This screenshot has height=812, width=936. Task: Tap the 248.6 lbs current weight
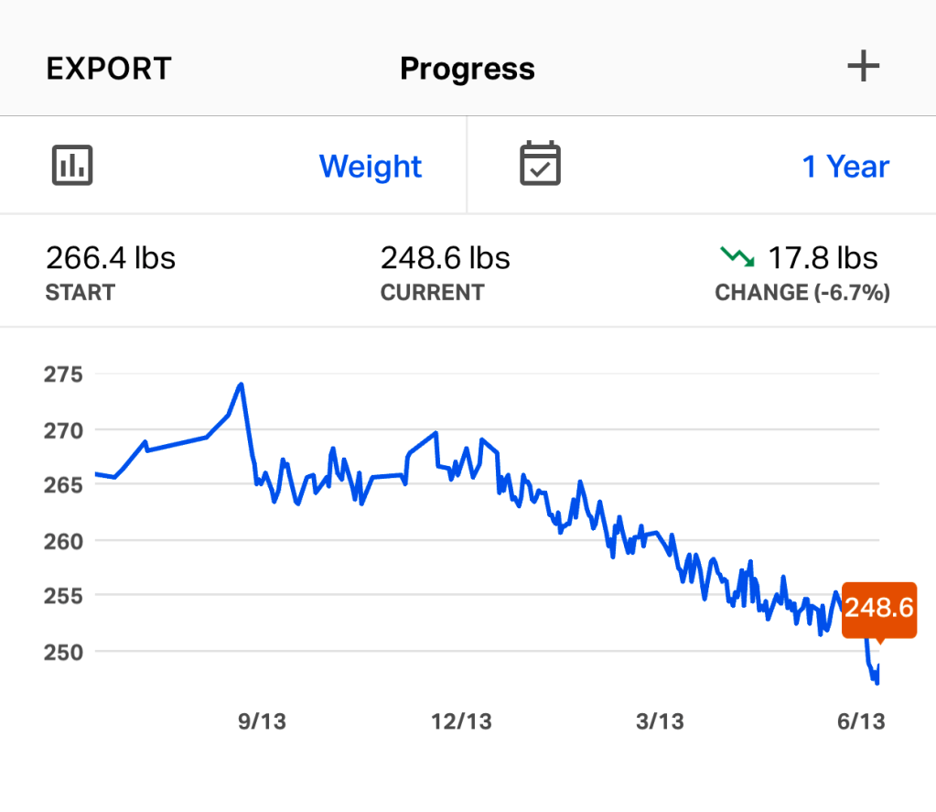pyautogui.click(x=446, y=258)
